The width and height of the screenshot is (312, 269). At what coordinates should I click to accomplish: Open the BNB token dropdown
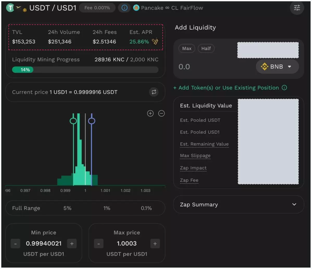277,67
